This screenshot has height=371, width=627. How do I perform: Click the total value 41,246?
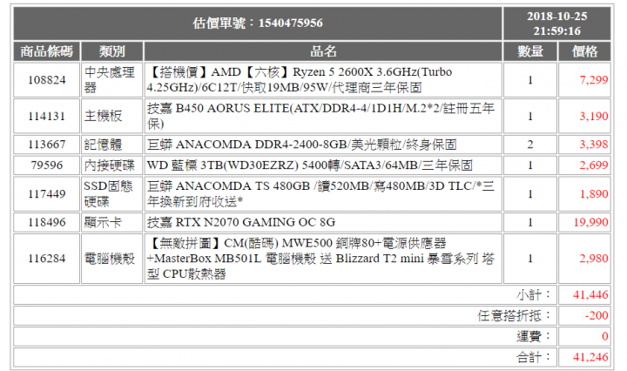(590, 357)
